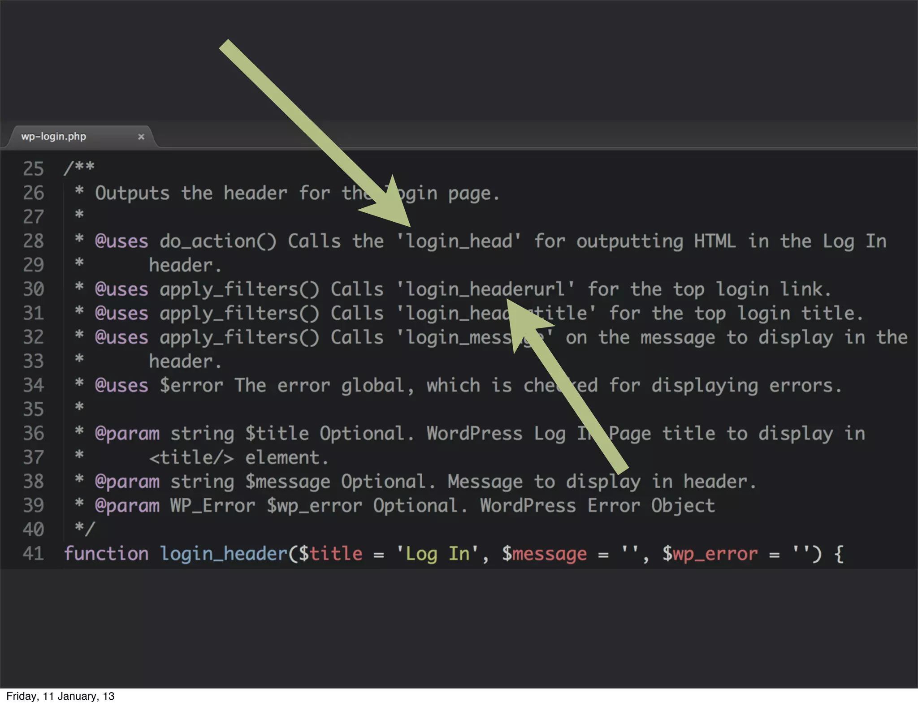Click line number 28 in gutter
The image size is (918, 706).
[x=34, y=241]
